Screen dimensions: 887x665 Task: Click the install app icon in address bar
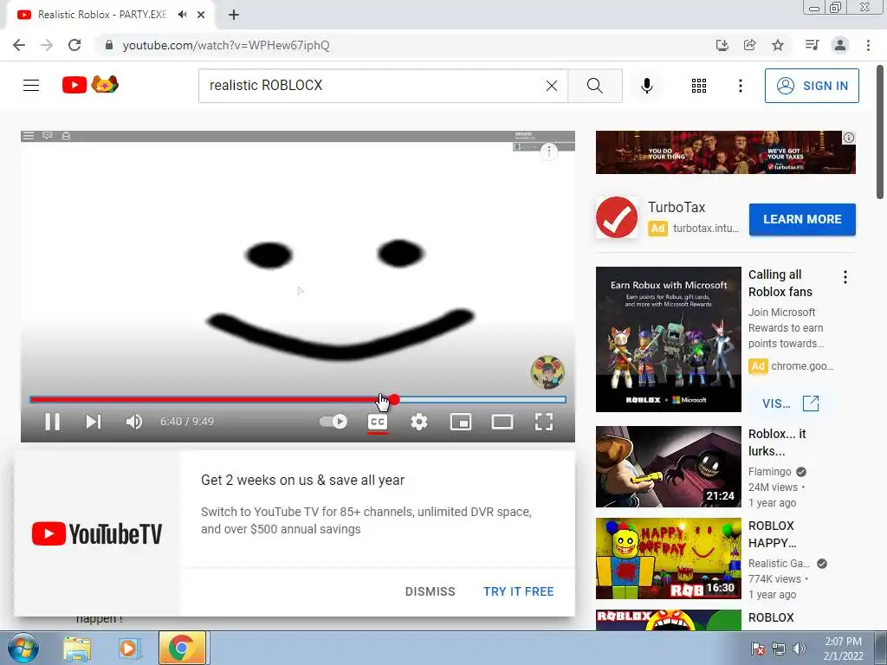tap(722, 45)
